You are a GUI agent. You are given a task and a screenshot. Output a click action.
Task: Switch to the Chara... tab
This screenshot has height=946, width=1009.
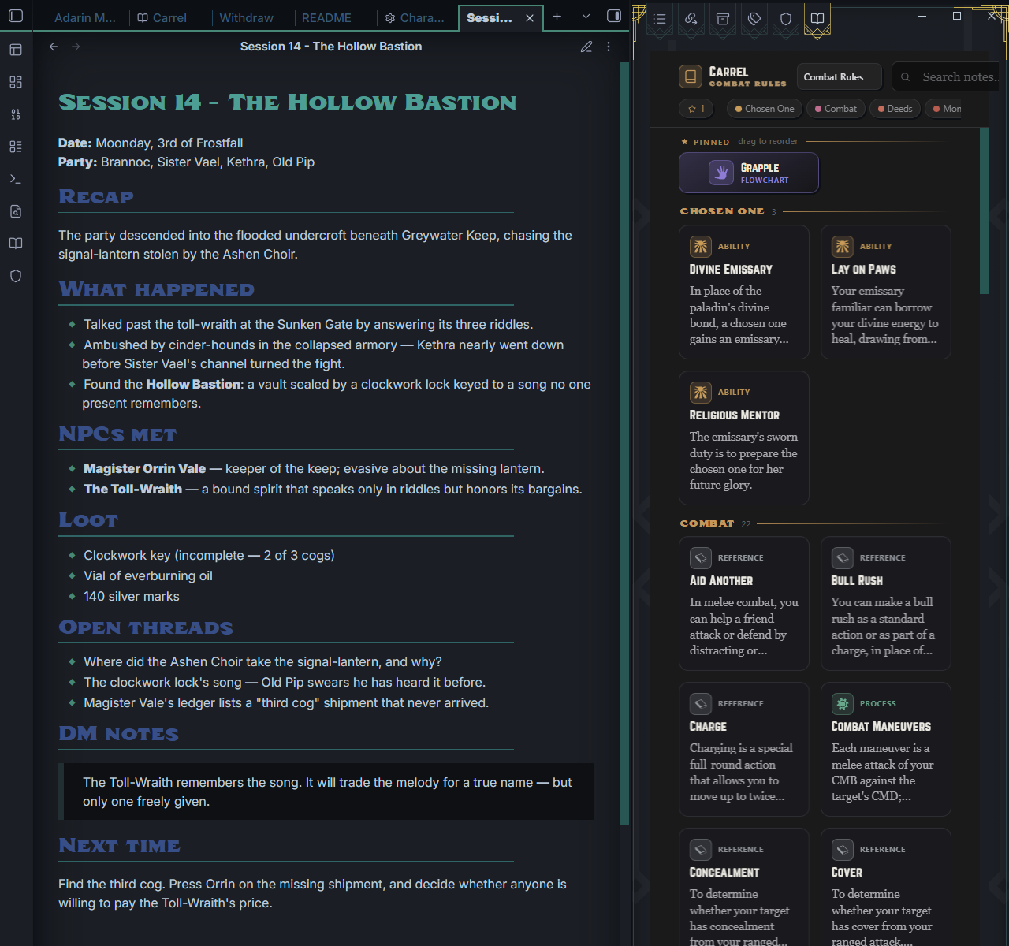pos(415,17)
